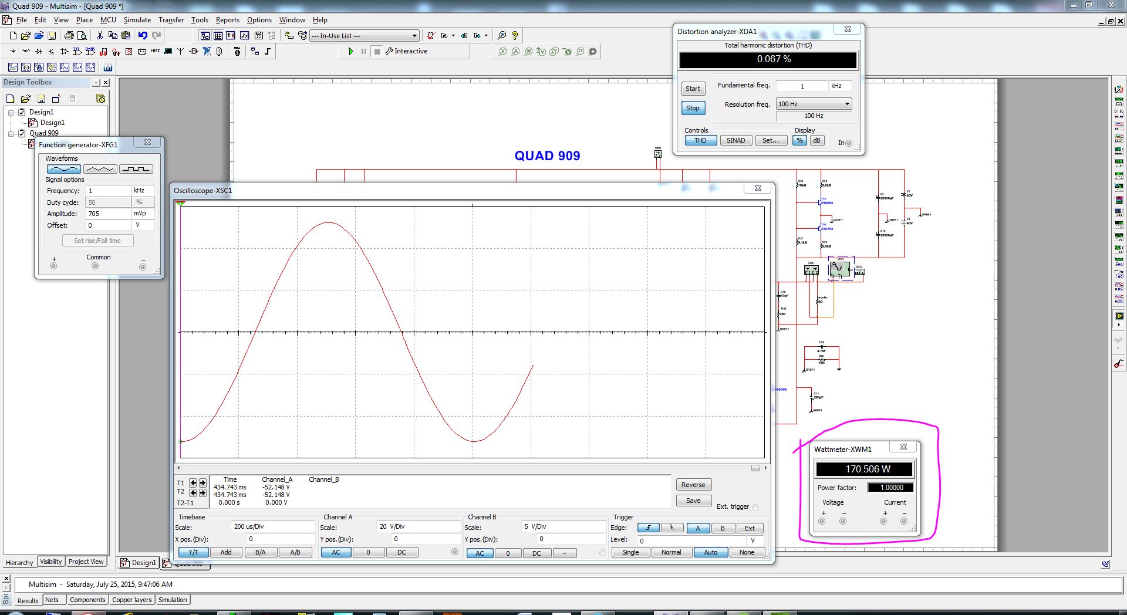Place a Source component from the toolbar
The image size is (1127, 615).
point(13,52)
